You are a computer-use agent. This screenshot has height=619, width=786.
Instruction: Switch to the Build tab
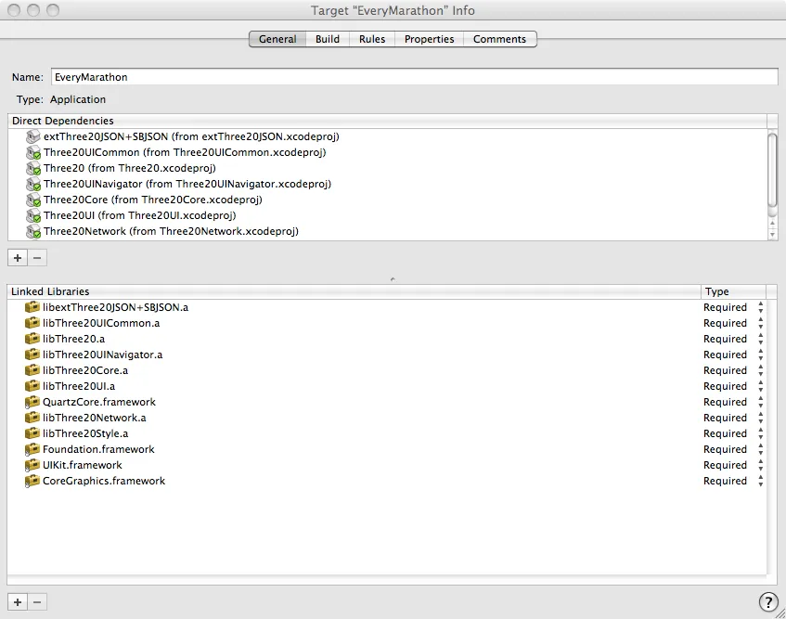[x=327, y=39]
